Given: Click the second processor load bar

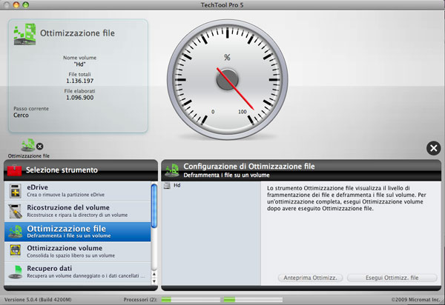Looking at the screenshot, I should click(x=253, y=300).
